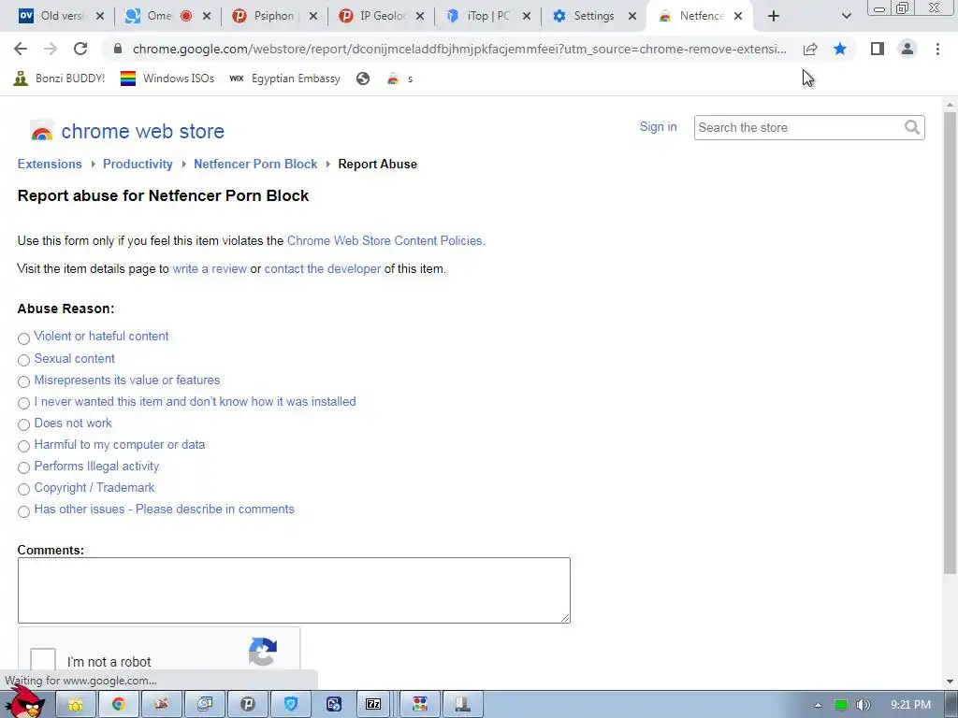Open the Egyptian Embassy bookmark

284,79
